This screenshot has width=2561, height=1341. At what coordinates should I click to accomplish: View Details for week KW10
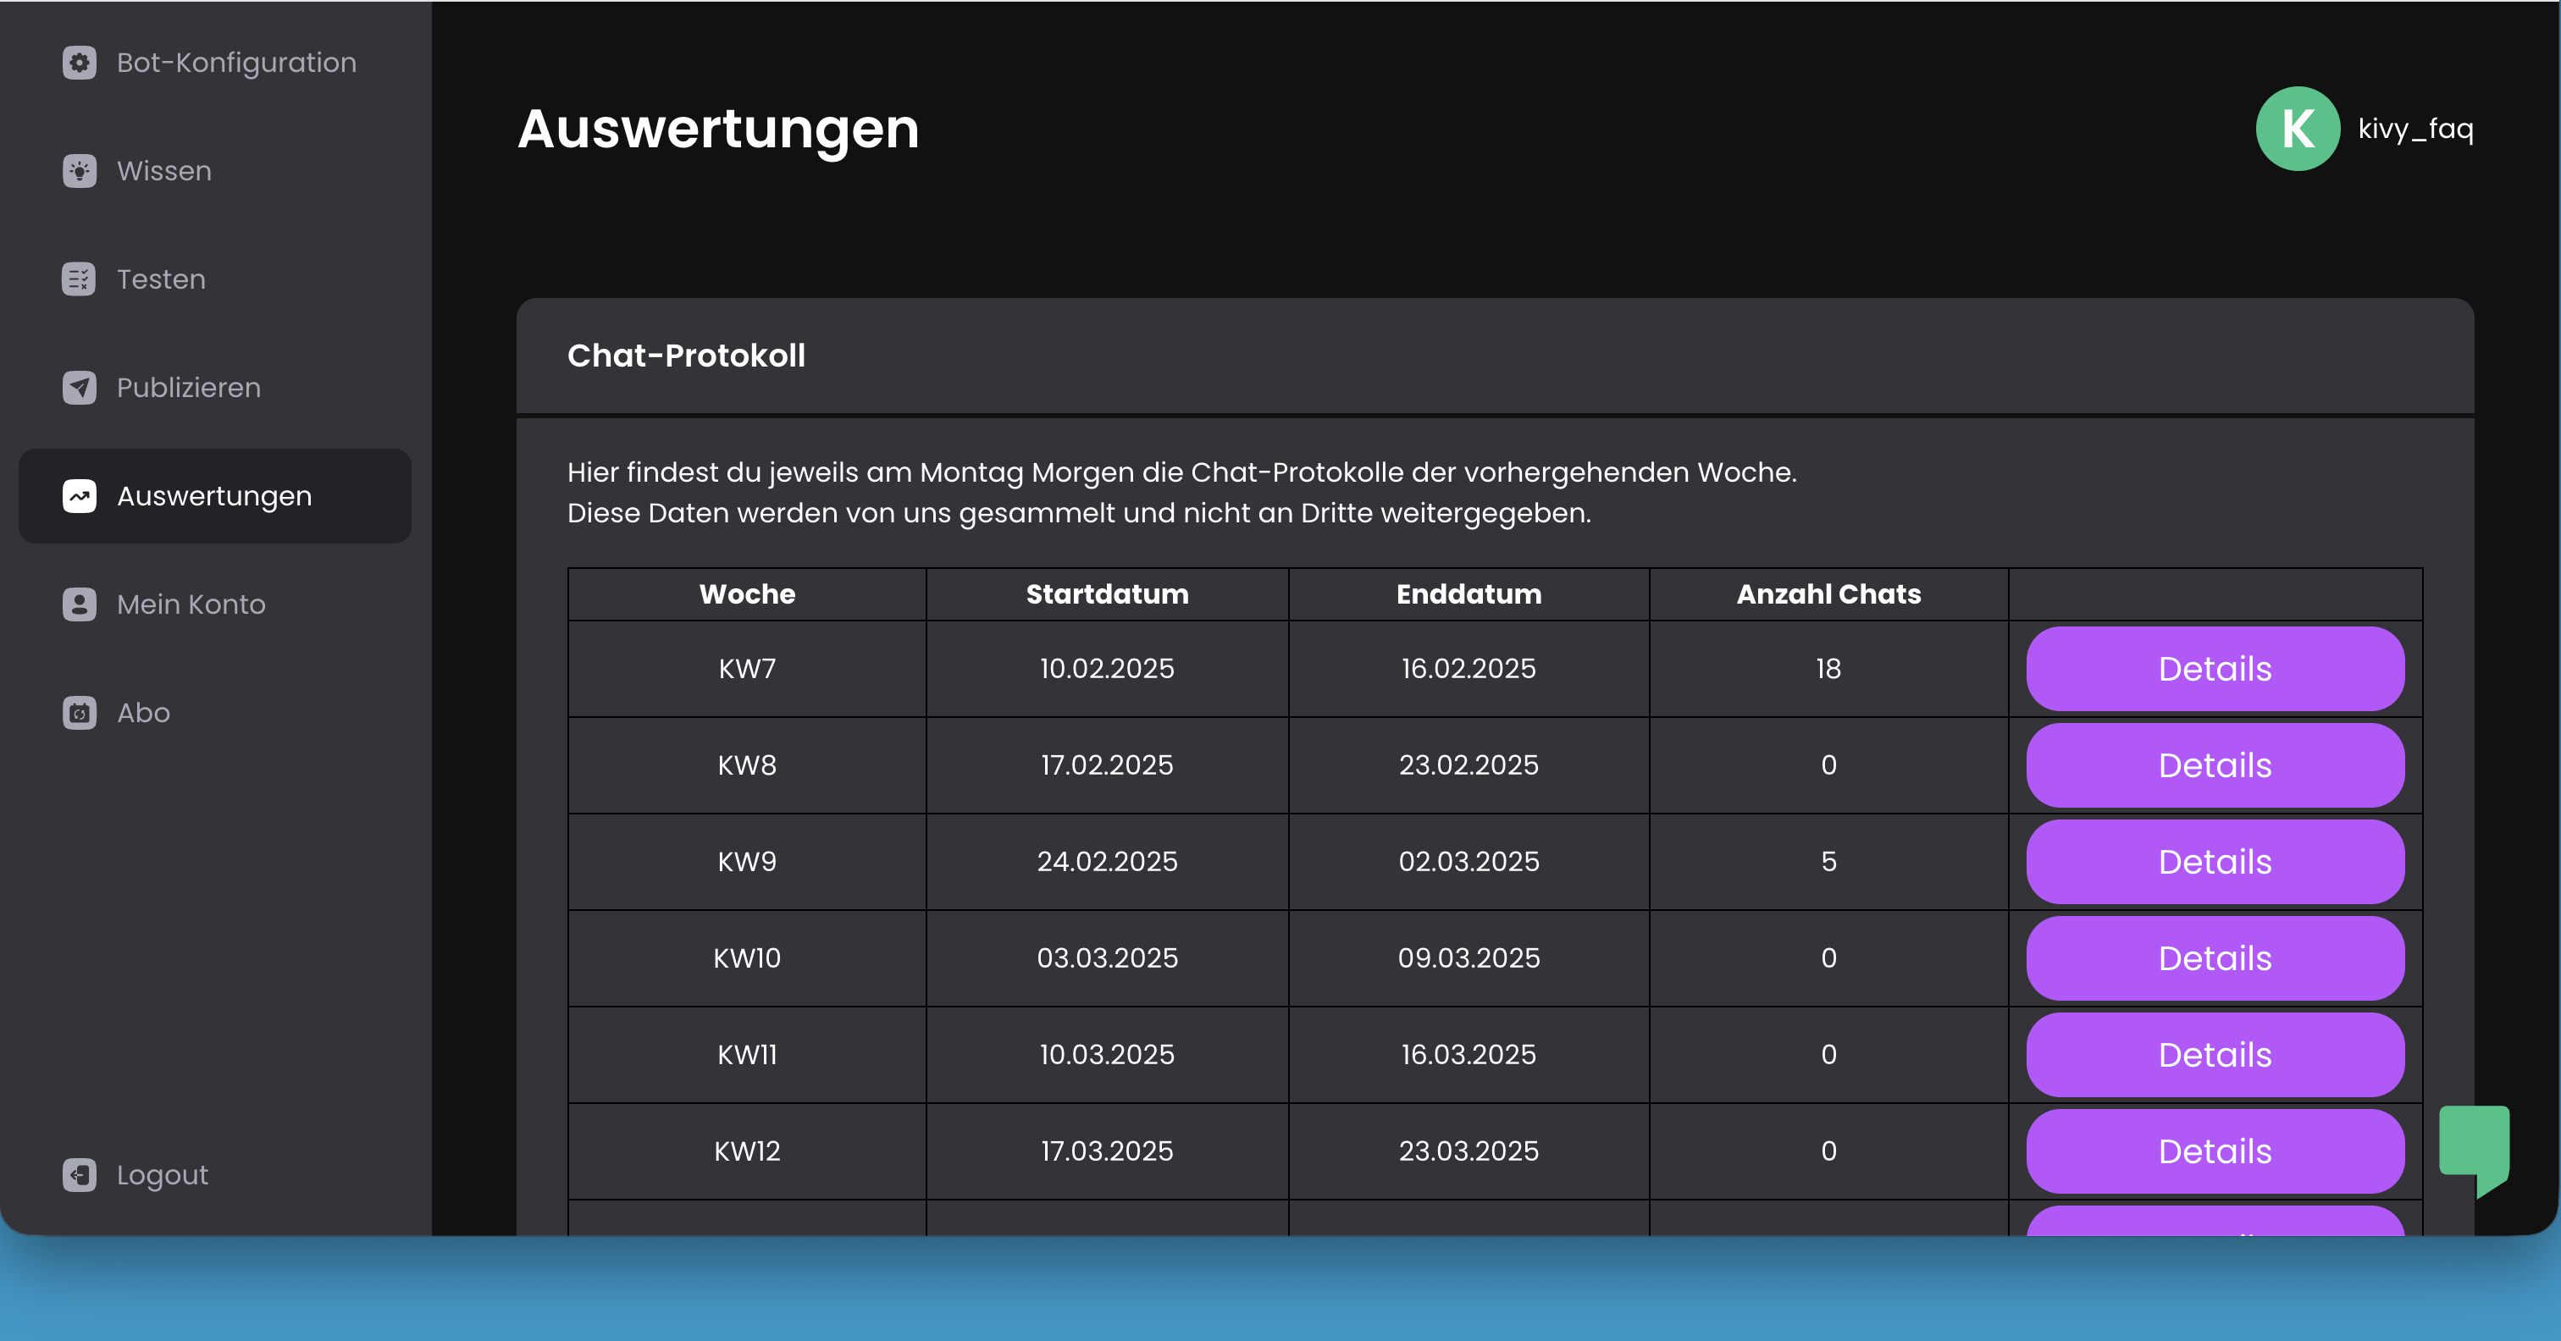[2215, 957]
